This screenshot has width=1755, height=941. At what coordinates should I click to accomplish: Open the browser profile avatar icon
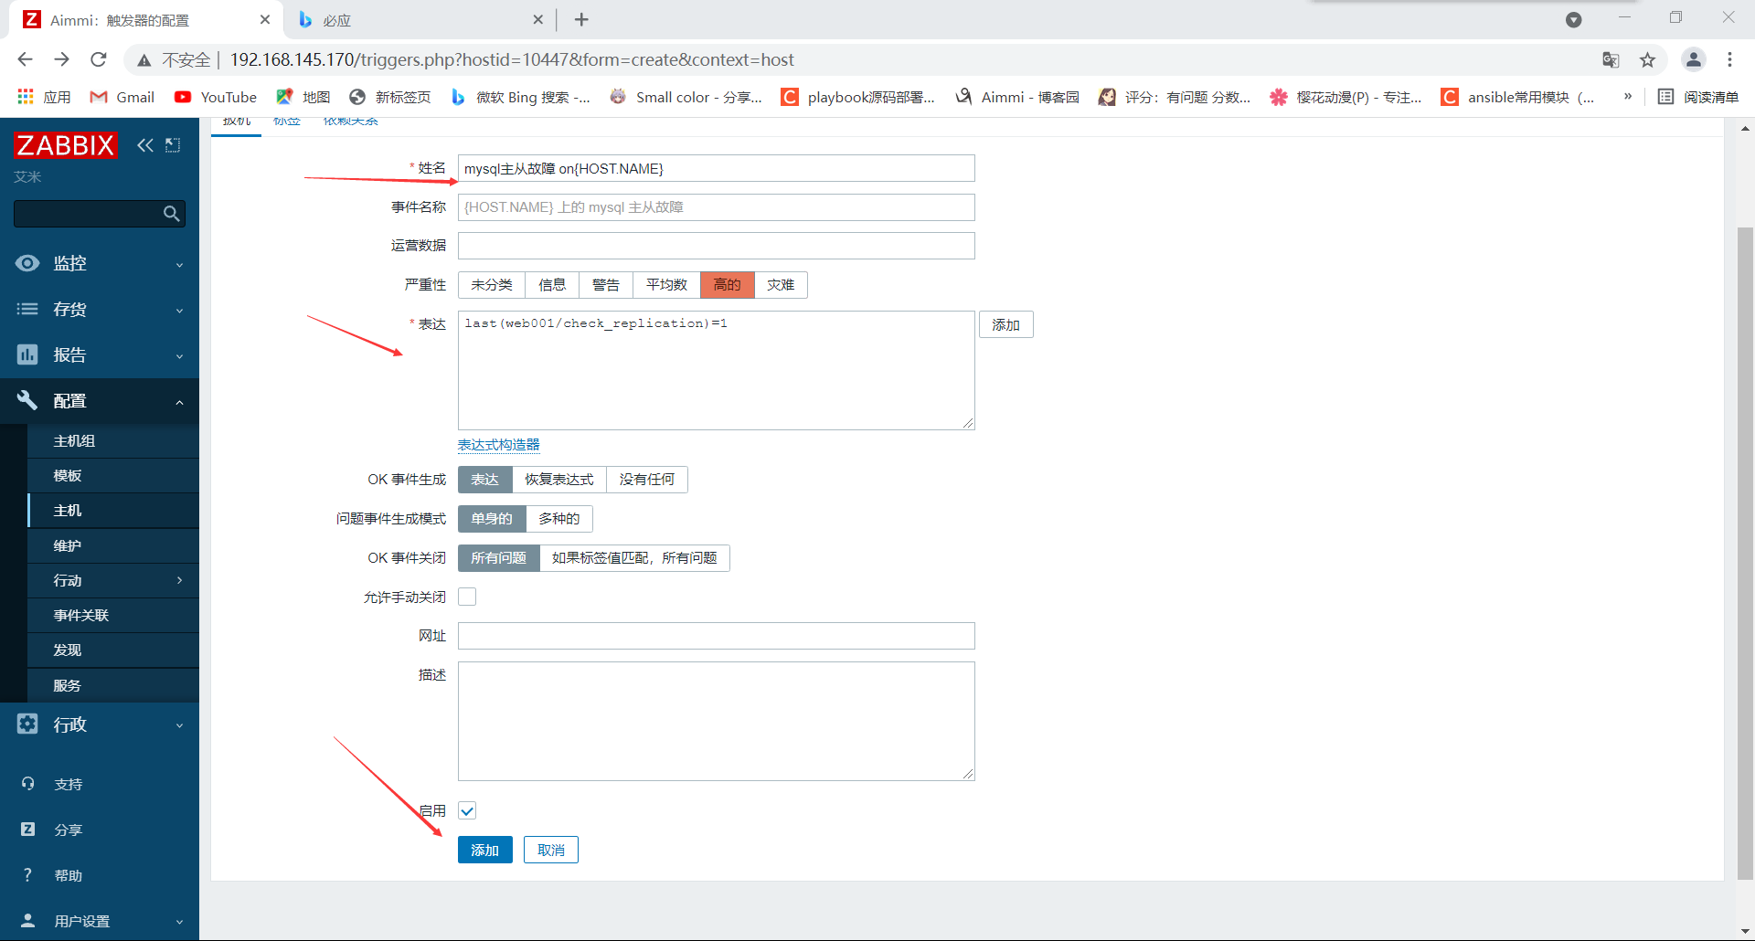point(1693,60)
